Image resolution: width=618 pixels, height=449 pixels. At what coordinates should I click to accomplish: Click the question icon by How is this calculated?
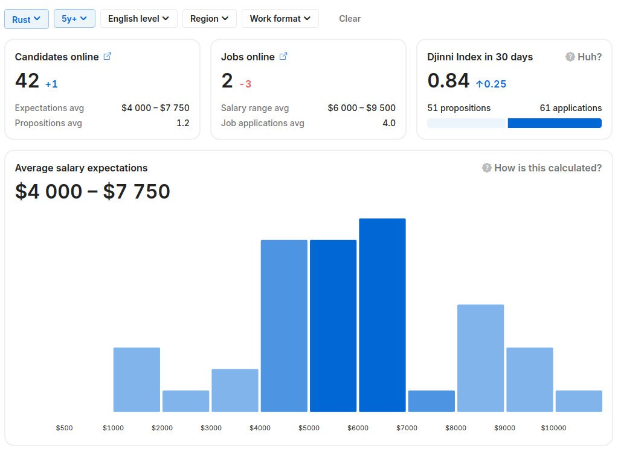pos(486,168)
